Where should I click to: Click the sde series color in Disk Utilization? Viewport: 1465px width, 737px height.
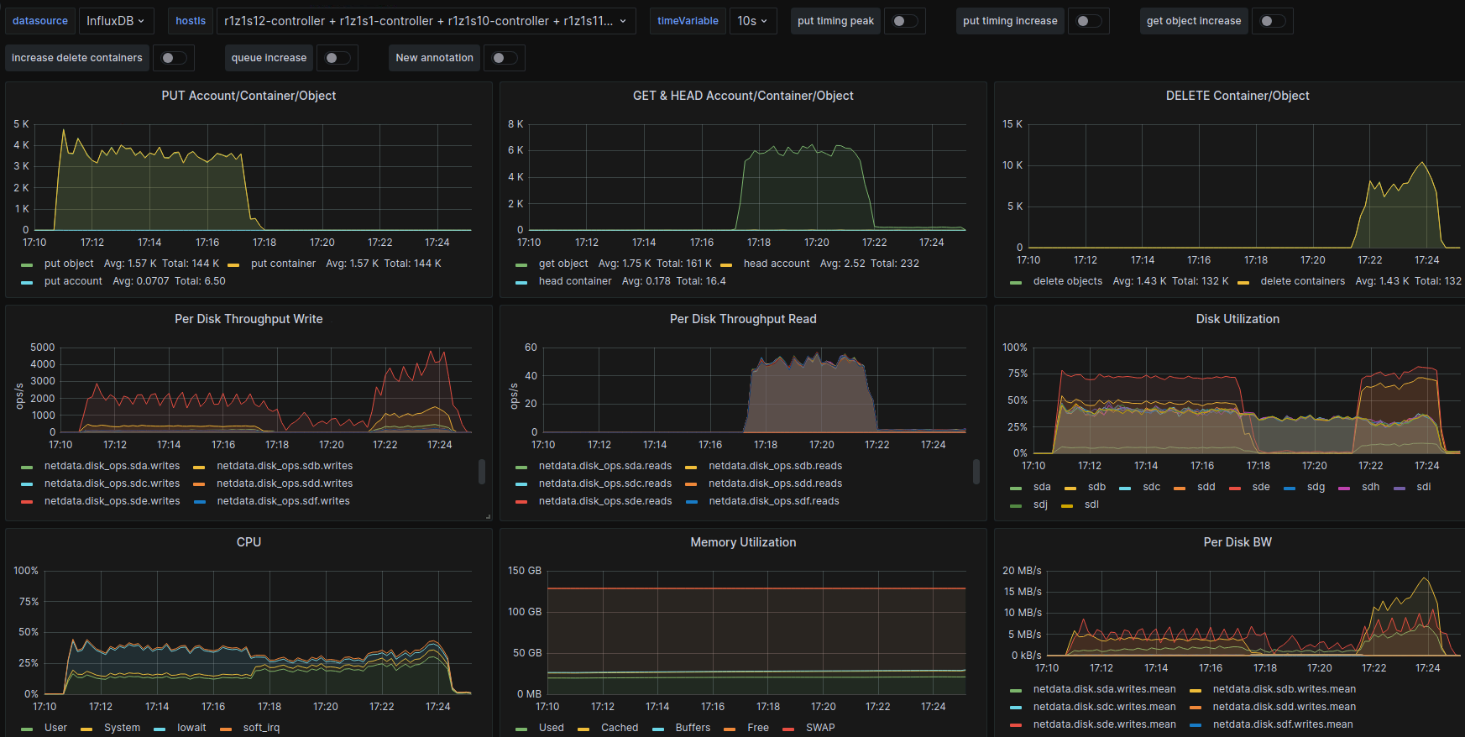1234,488
